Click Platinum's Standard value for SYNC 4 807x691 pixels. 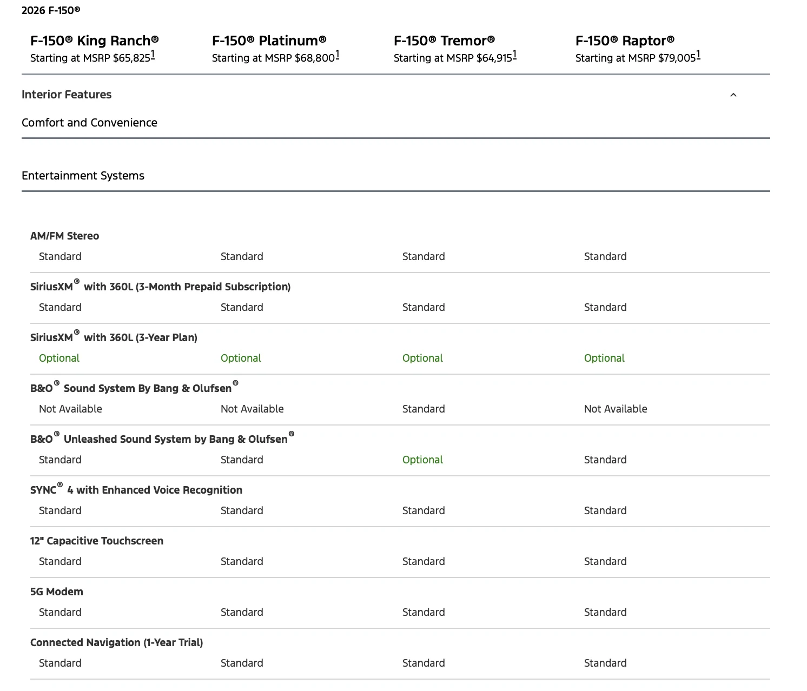(242, 511)
